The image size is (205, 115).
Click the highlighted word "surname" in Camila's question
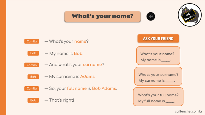[92, 65]
